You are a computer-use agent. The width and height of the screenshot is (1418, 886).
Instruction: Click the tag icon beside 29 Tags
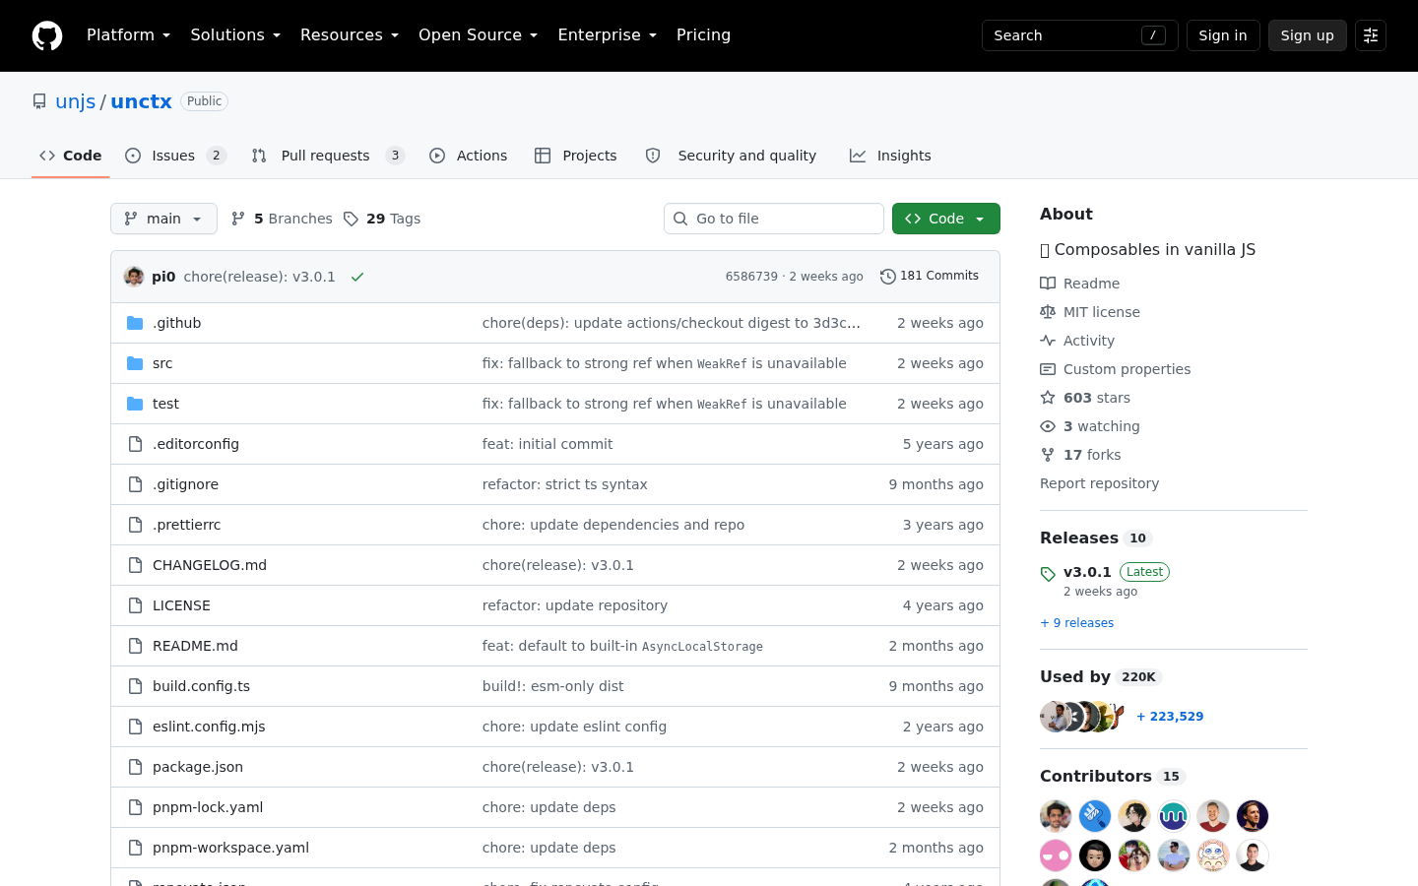[351, 219]
